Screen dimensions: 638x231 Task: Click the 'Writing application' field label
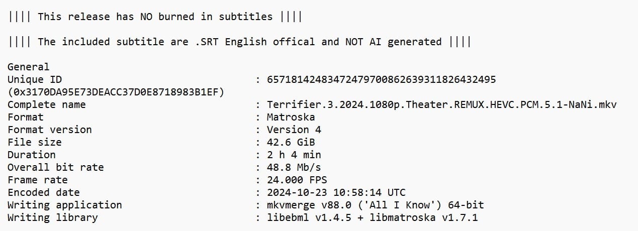[65, 205]
